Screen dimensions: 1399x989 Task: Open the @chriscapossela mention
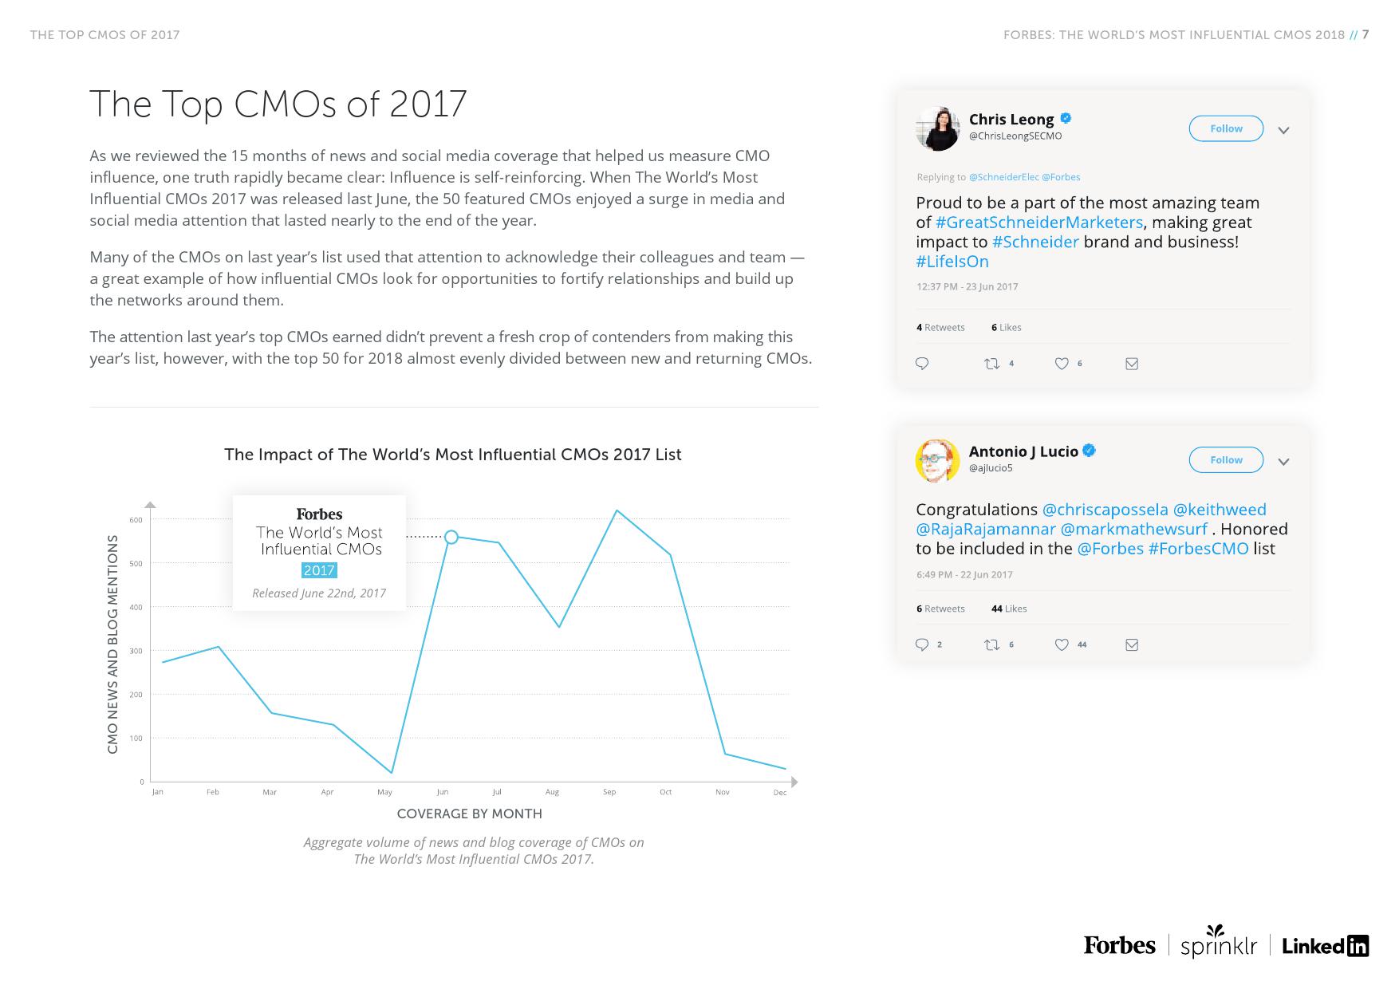coord(1105,510)
